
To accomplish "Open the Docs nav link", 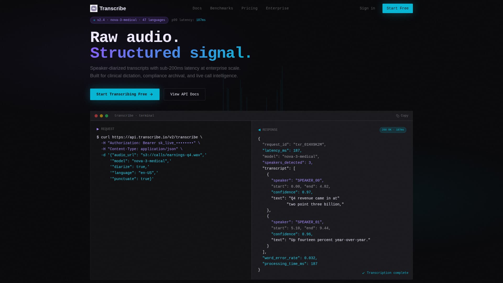I will click(197, 8).
